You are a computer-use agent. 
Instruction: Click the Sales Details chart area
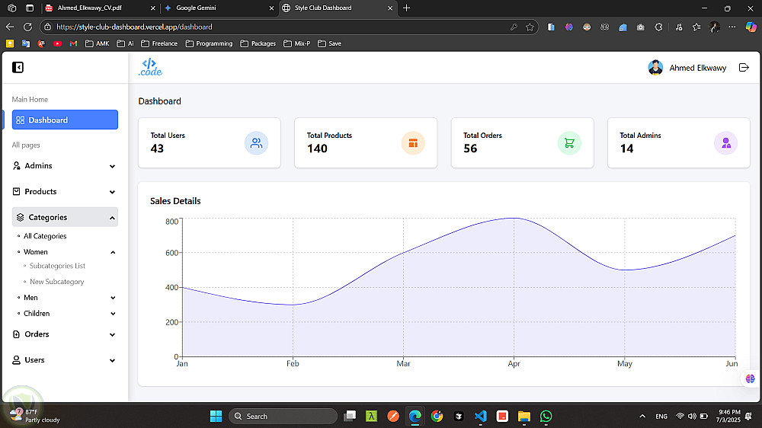tap(459, 287)
